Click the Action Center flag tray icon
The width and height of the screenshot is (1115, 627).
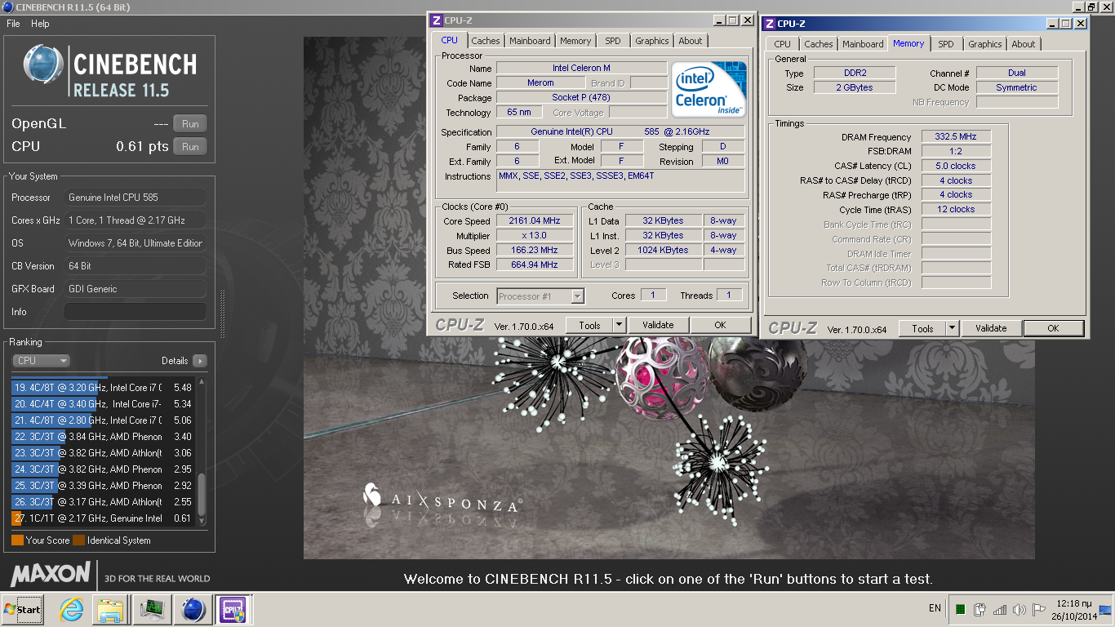click(x=1038, y=609)
